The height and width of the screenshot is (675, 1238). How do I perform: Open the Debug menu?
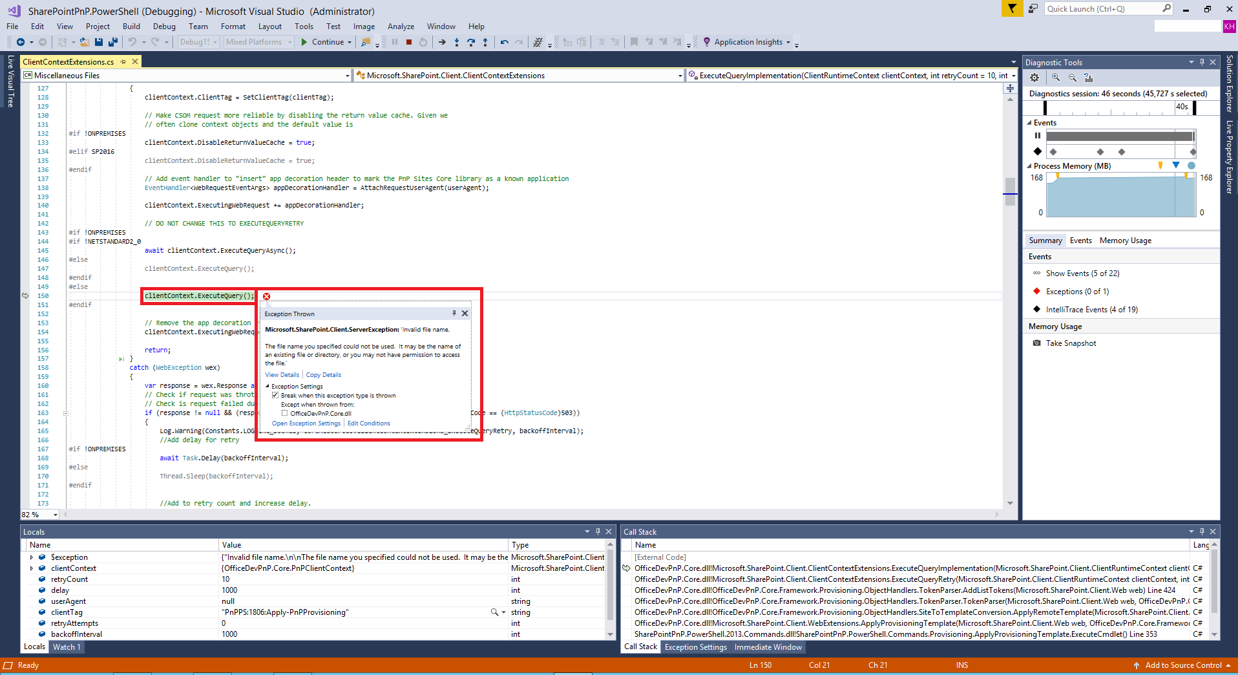164,27
